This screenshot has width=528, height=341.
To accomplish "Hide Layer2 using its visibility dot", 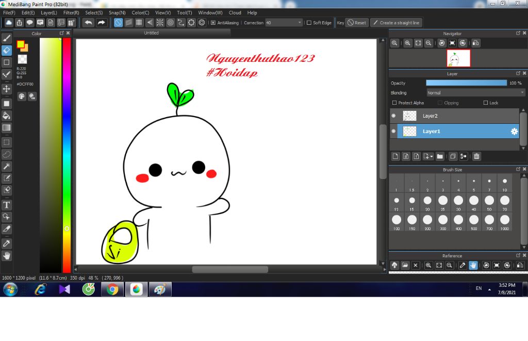I will (x=393, y=116).
